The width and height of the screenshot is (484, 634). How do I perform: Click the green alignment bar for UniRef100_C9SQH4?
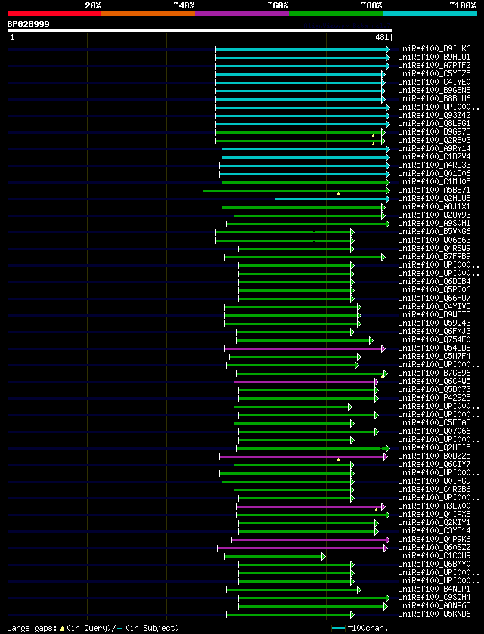314,598
